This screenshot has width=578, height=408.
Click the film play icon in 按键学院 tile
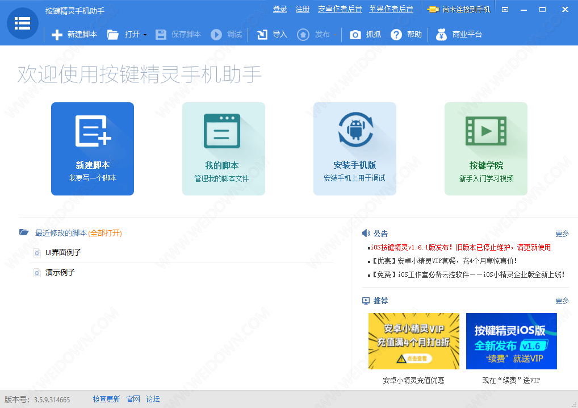click(x=486, y=131)
